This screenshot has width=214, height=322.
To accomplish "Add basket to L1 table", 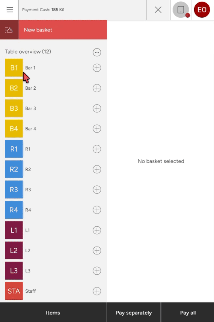I will pyautogui.click(x=97, y=230).
